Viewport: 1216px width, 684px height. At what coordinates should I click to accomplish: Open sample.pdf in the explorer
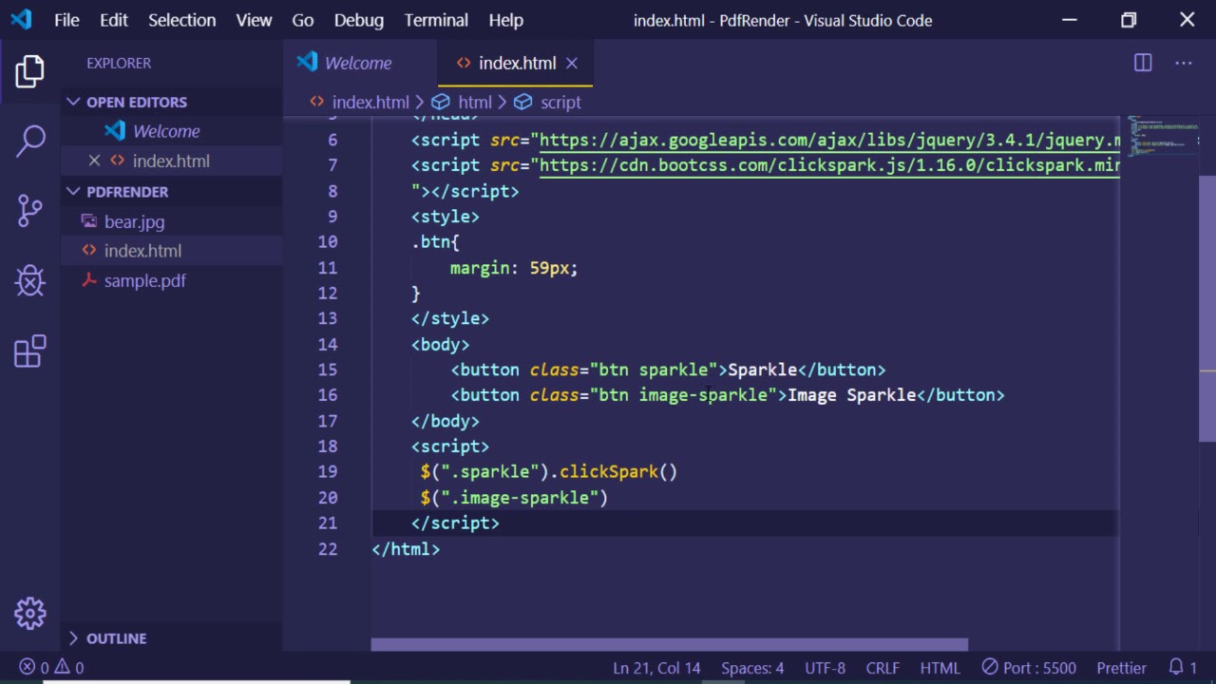pos(144,280)
